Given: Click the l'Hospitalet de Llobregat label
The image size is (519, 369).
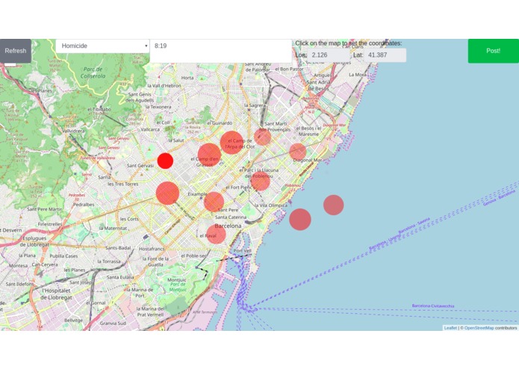Looking at the screenshot, I should click(56, 294).
